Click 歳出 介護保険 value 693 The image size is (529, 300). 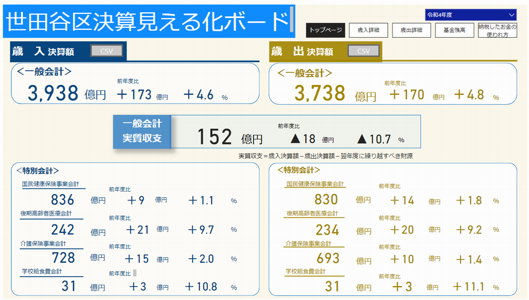click(x=328, y=258)
